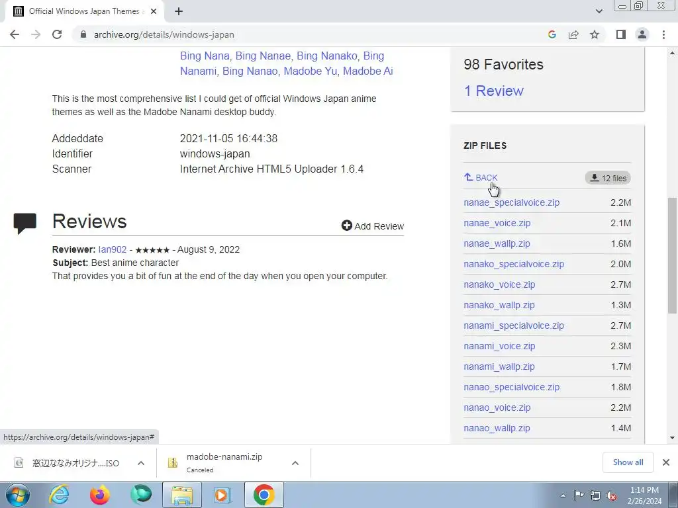Click the page vertical scrollbar thumb

[x=672, y=255]
